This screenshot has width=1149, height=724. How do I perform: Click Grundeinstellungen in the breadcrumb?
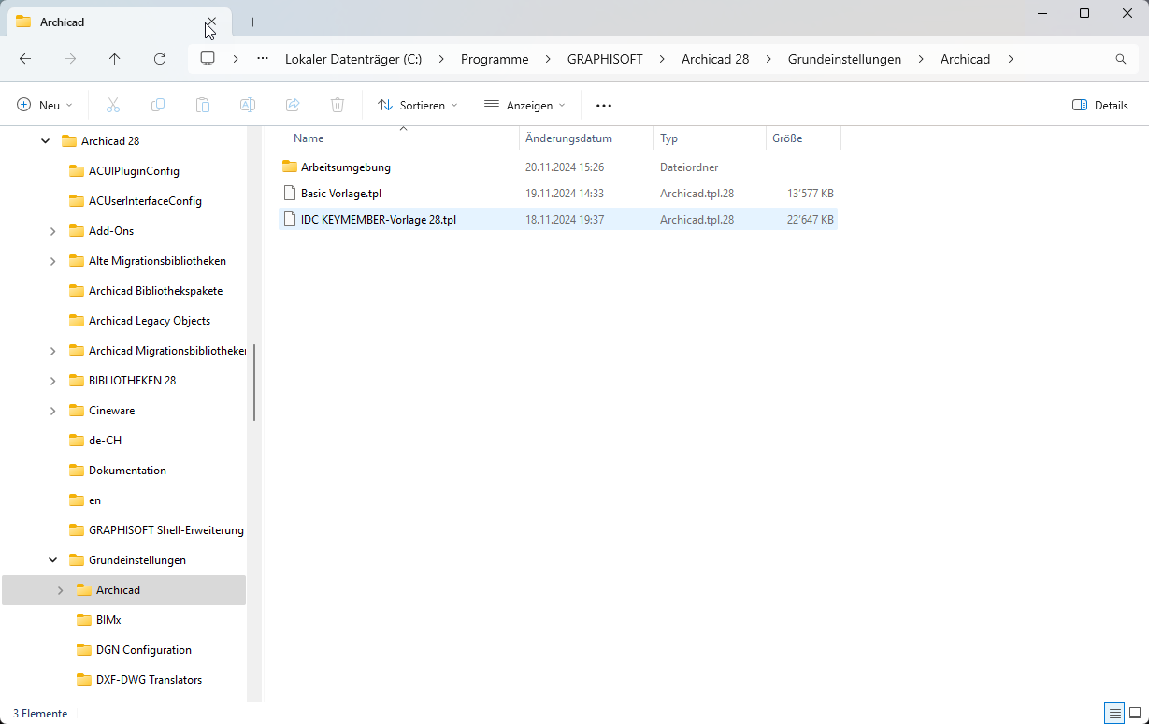[844, 59]
